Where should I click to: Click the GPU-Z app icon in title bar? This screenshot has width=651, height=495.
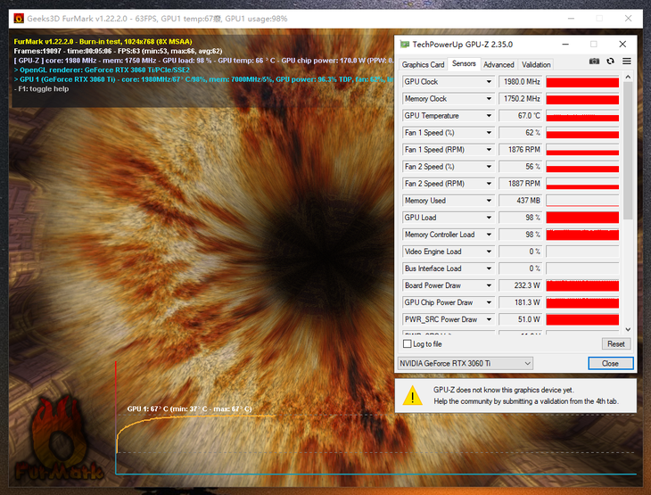pyautogui.click(x=405, y=44)
